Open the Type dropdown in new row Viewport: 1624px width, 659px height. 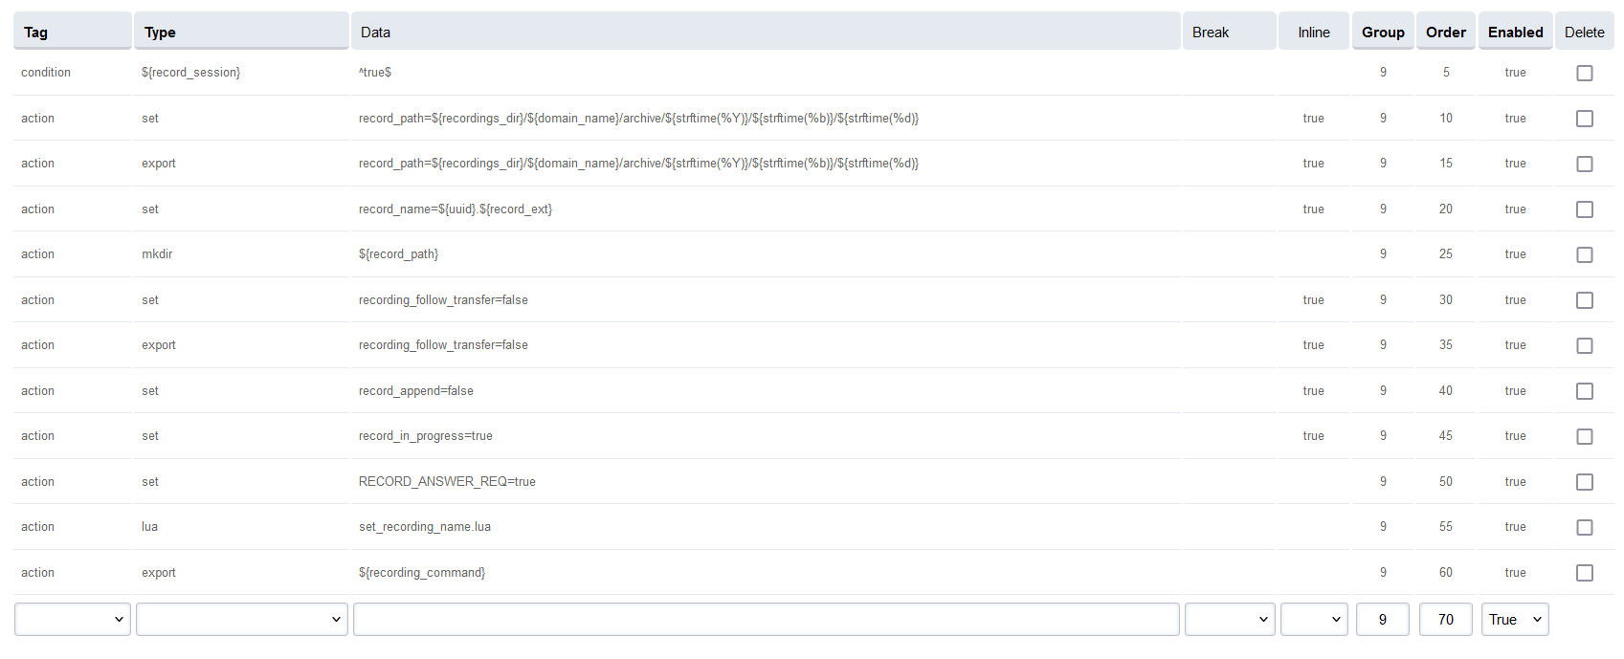click(x=241, y=620)
